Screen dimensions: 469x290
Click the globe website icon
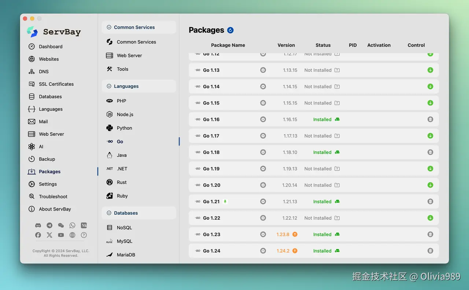(x=72, y=235)
